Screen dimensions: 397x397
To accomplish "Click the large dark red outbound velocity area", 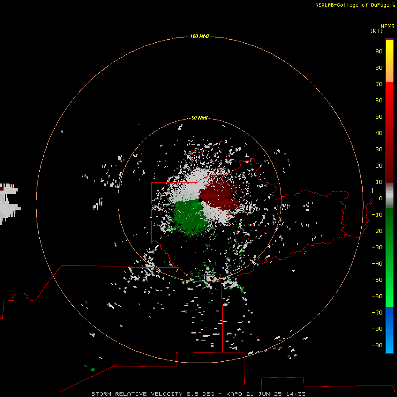I will coord(220,195).
